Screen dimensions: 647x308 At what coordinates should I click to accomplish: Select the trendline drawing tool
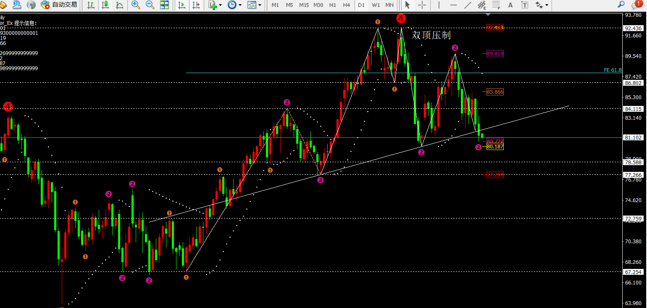(468, 5)
